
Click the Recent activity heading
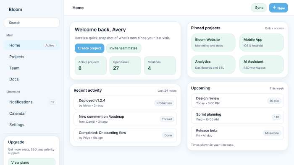(87, 90)
